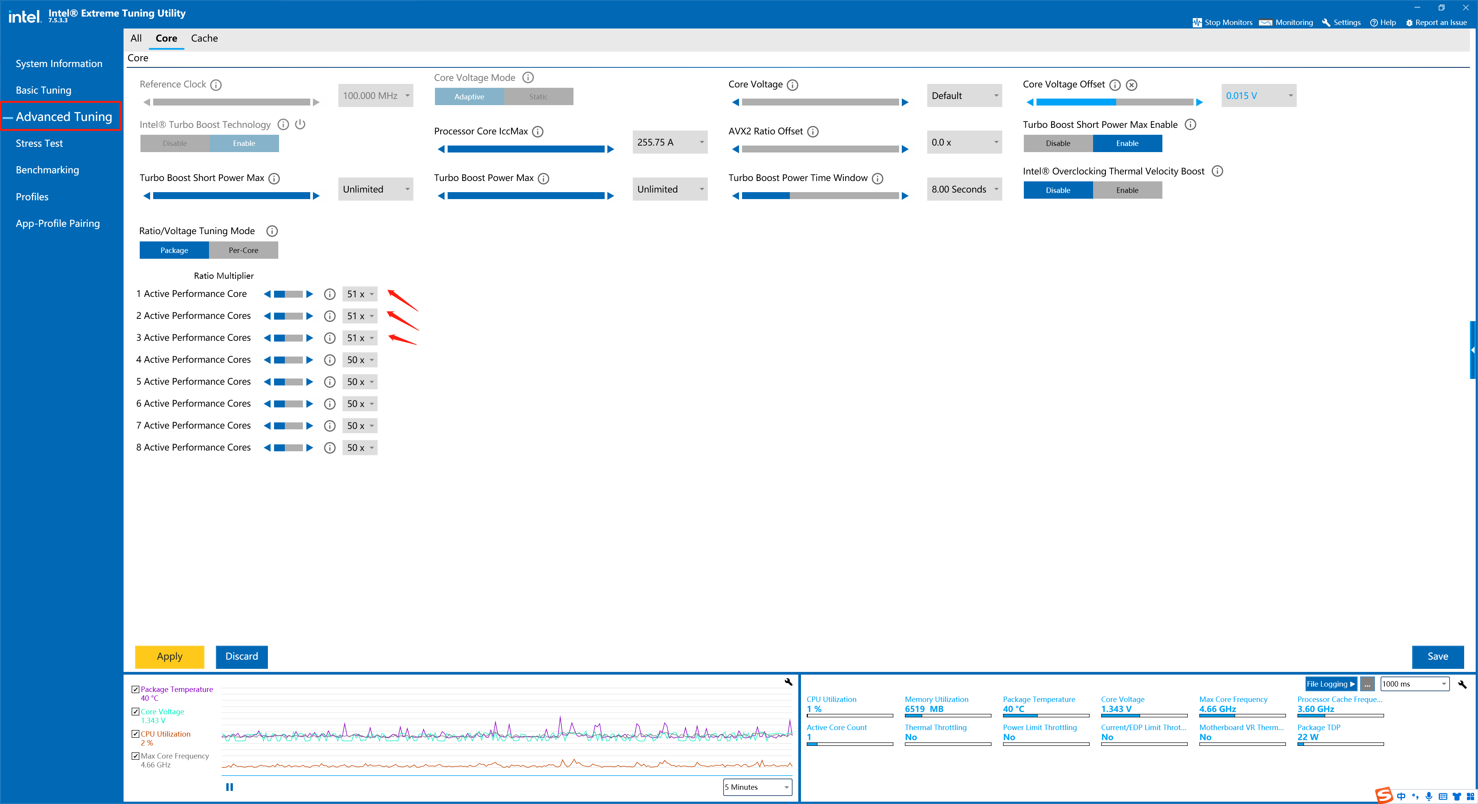Switch to the Cache tab

205,38
